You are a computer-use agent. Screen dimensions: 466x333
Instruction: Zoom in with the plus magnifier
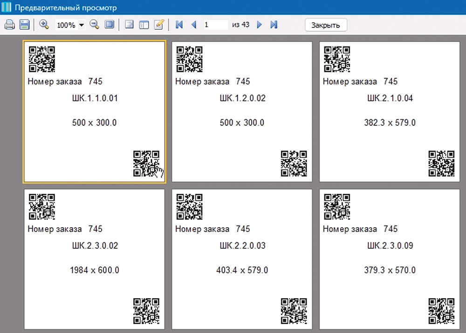coord(44,25)
